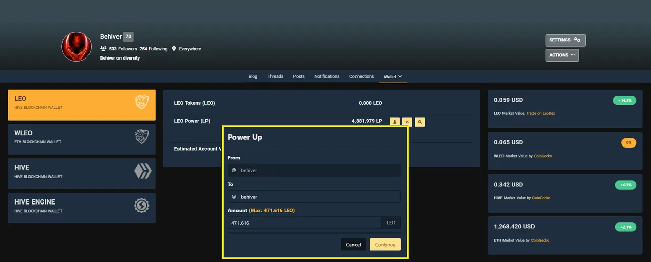The image size is (651, 262).
Task: Switch to the Threads tab
Action: coord(275,76)
